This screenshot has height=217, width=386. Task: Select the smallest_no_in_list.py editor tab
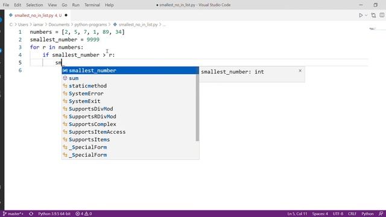click(38, 15)
